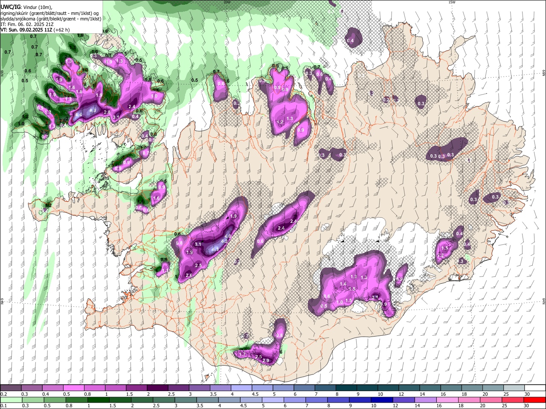Click the '2.6' snowfall value on the map
Screen dimensions: 546x409
pos(189,276)
